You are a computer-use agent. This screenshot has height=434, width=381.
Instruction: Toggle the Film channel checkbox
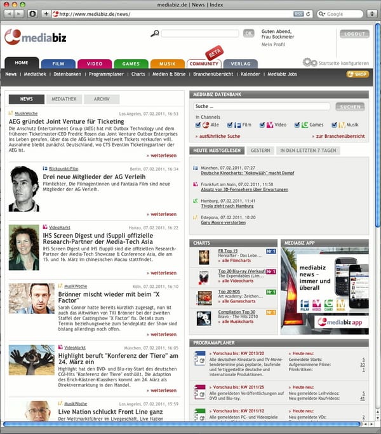pyautogui.click(x=230, y=125)
